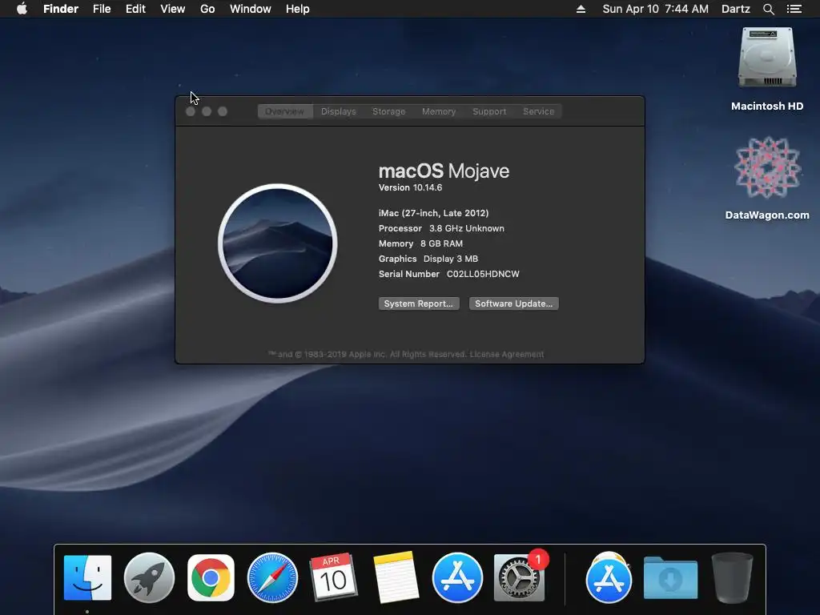The width and height of the screenshot is (820, 615).
Task: Switch to the Storage tab
Action: [x=388, y=111]
